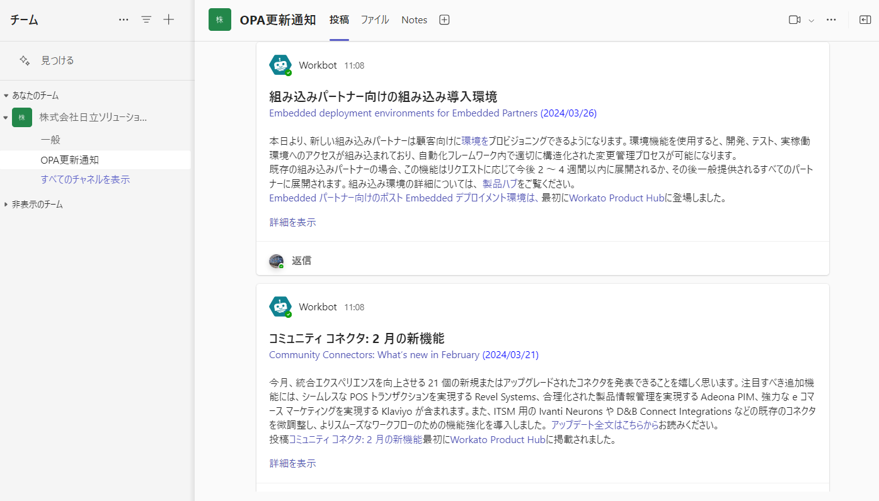Click 返信 to reply to first post

pos(301,261)
